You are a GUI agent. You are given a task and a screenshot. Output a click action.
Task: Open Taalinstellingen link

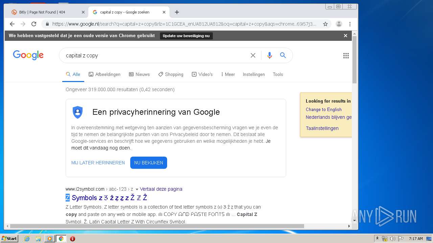pyautogui.click(x=322, y=128)
